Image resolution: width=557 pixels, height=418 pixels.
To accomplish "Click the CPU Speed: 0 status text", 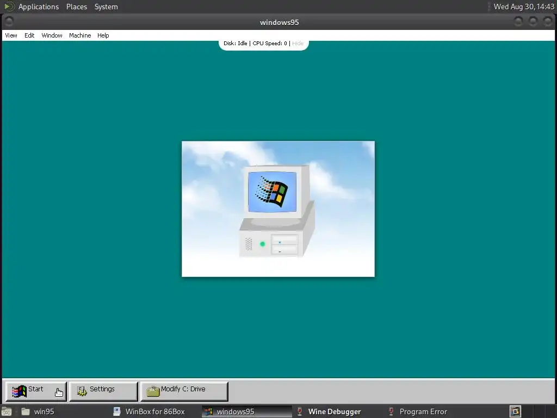I will tap(270, 44).
